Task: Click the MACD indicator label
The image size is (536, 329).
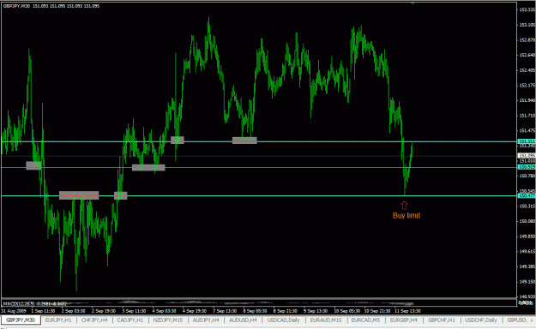Action: (34, 303)
